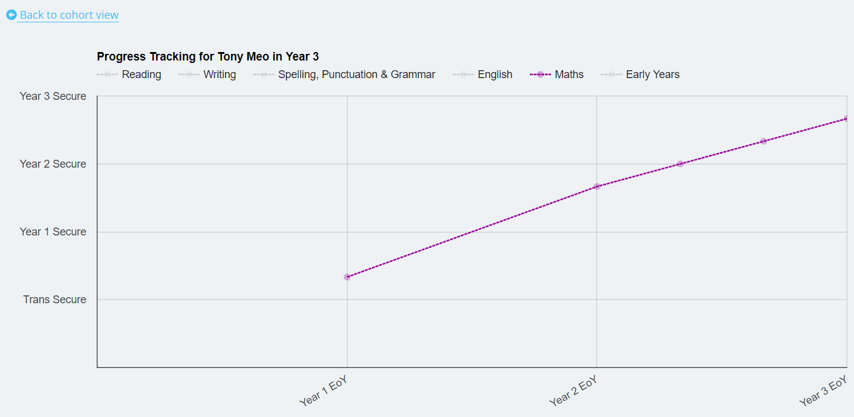Toggle the Reading series legend marker

(107, 74)
